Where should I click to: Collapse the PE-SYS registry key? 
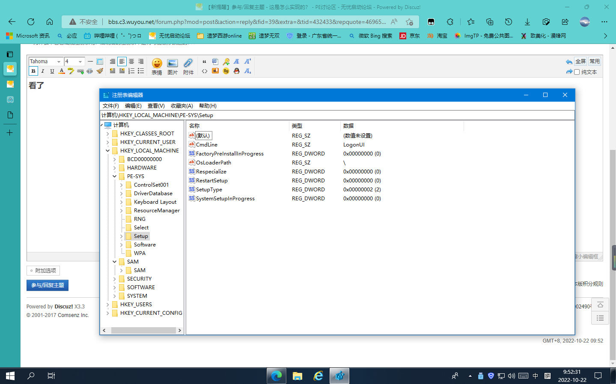pyautogui.click(x=114, y=176)
